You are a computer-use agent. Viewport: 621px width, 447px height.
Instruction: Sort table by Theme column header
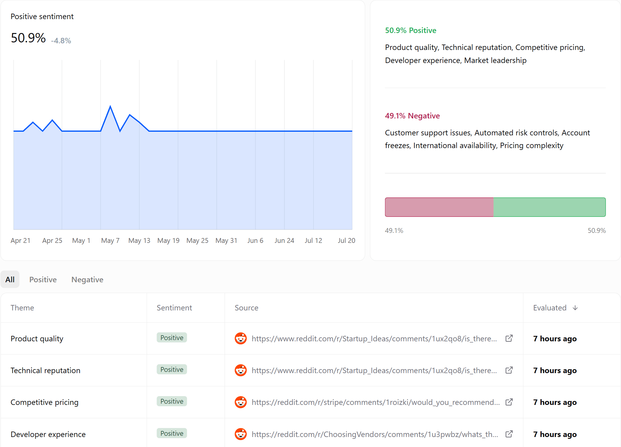click(22, 308)
